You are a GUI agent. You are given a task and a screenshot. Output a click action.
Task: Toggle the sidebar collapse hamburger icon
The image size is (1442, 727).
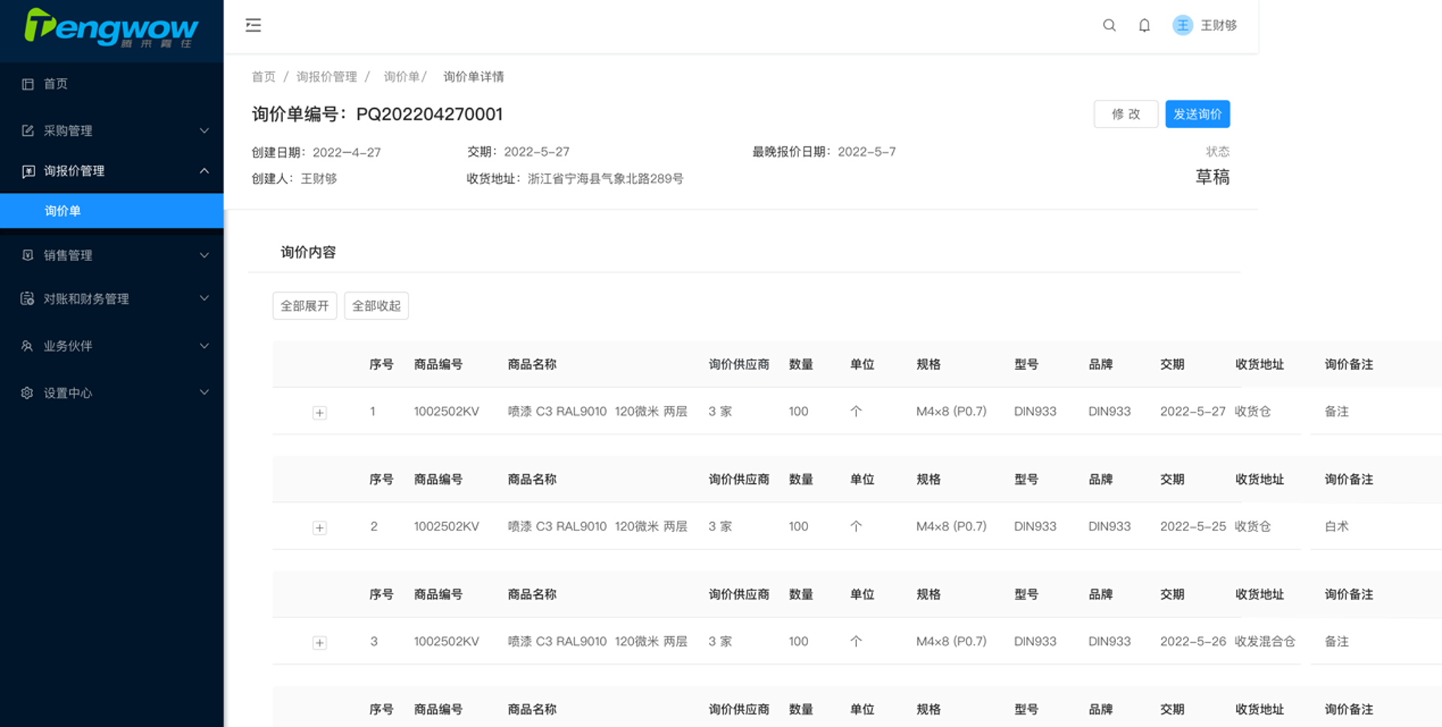click(x=253, y=25)
